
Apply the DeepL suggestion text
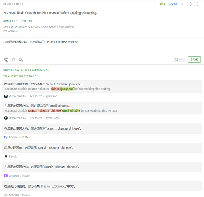[102, 148]
